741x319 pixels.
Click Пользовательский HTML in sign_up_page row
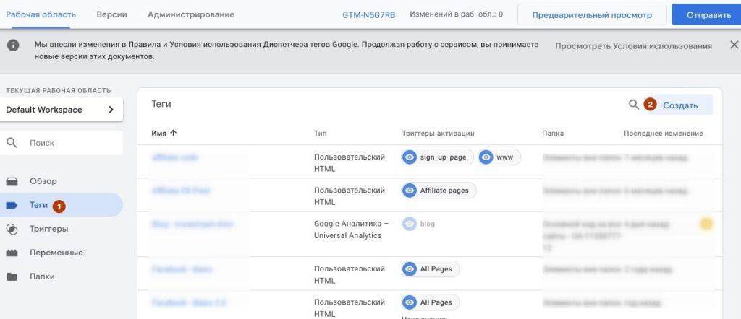coord(350,162)
